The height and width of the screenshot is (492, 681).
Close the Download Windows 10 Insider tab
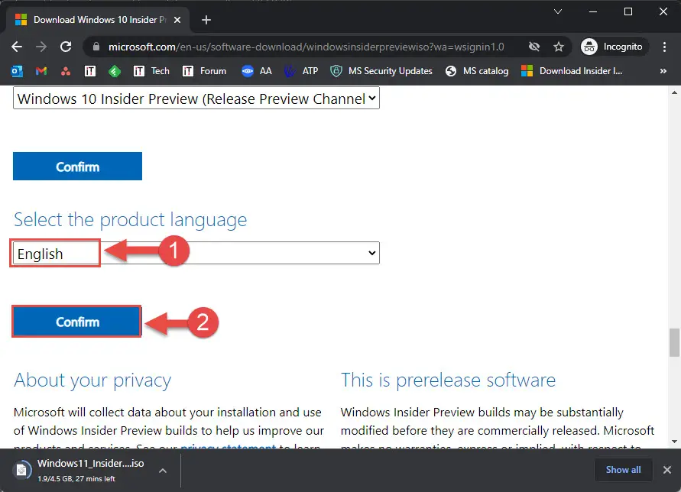point(177,20)
